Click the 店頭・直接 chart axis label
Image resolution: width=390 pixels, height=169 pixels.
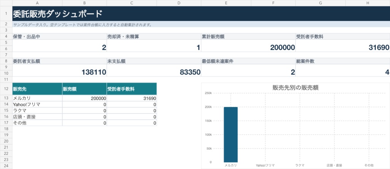coord(334,165)
